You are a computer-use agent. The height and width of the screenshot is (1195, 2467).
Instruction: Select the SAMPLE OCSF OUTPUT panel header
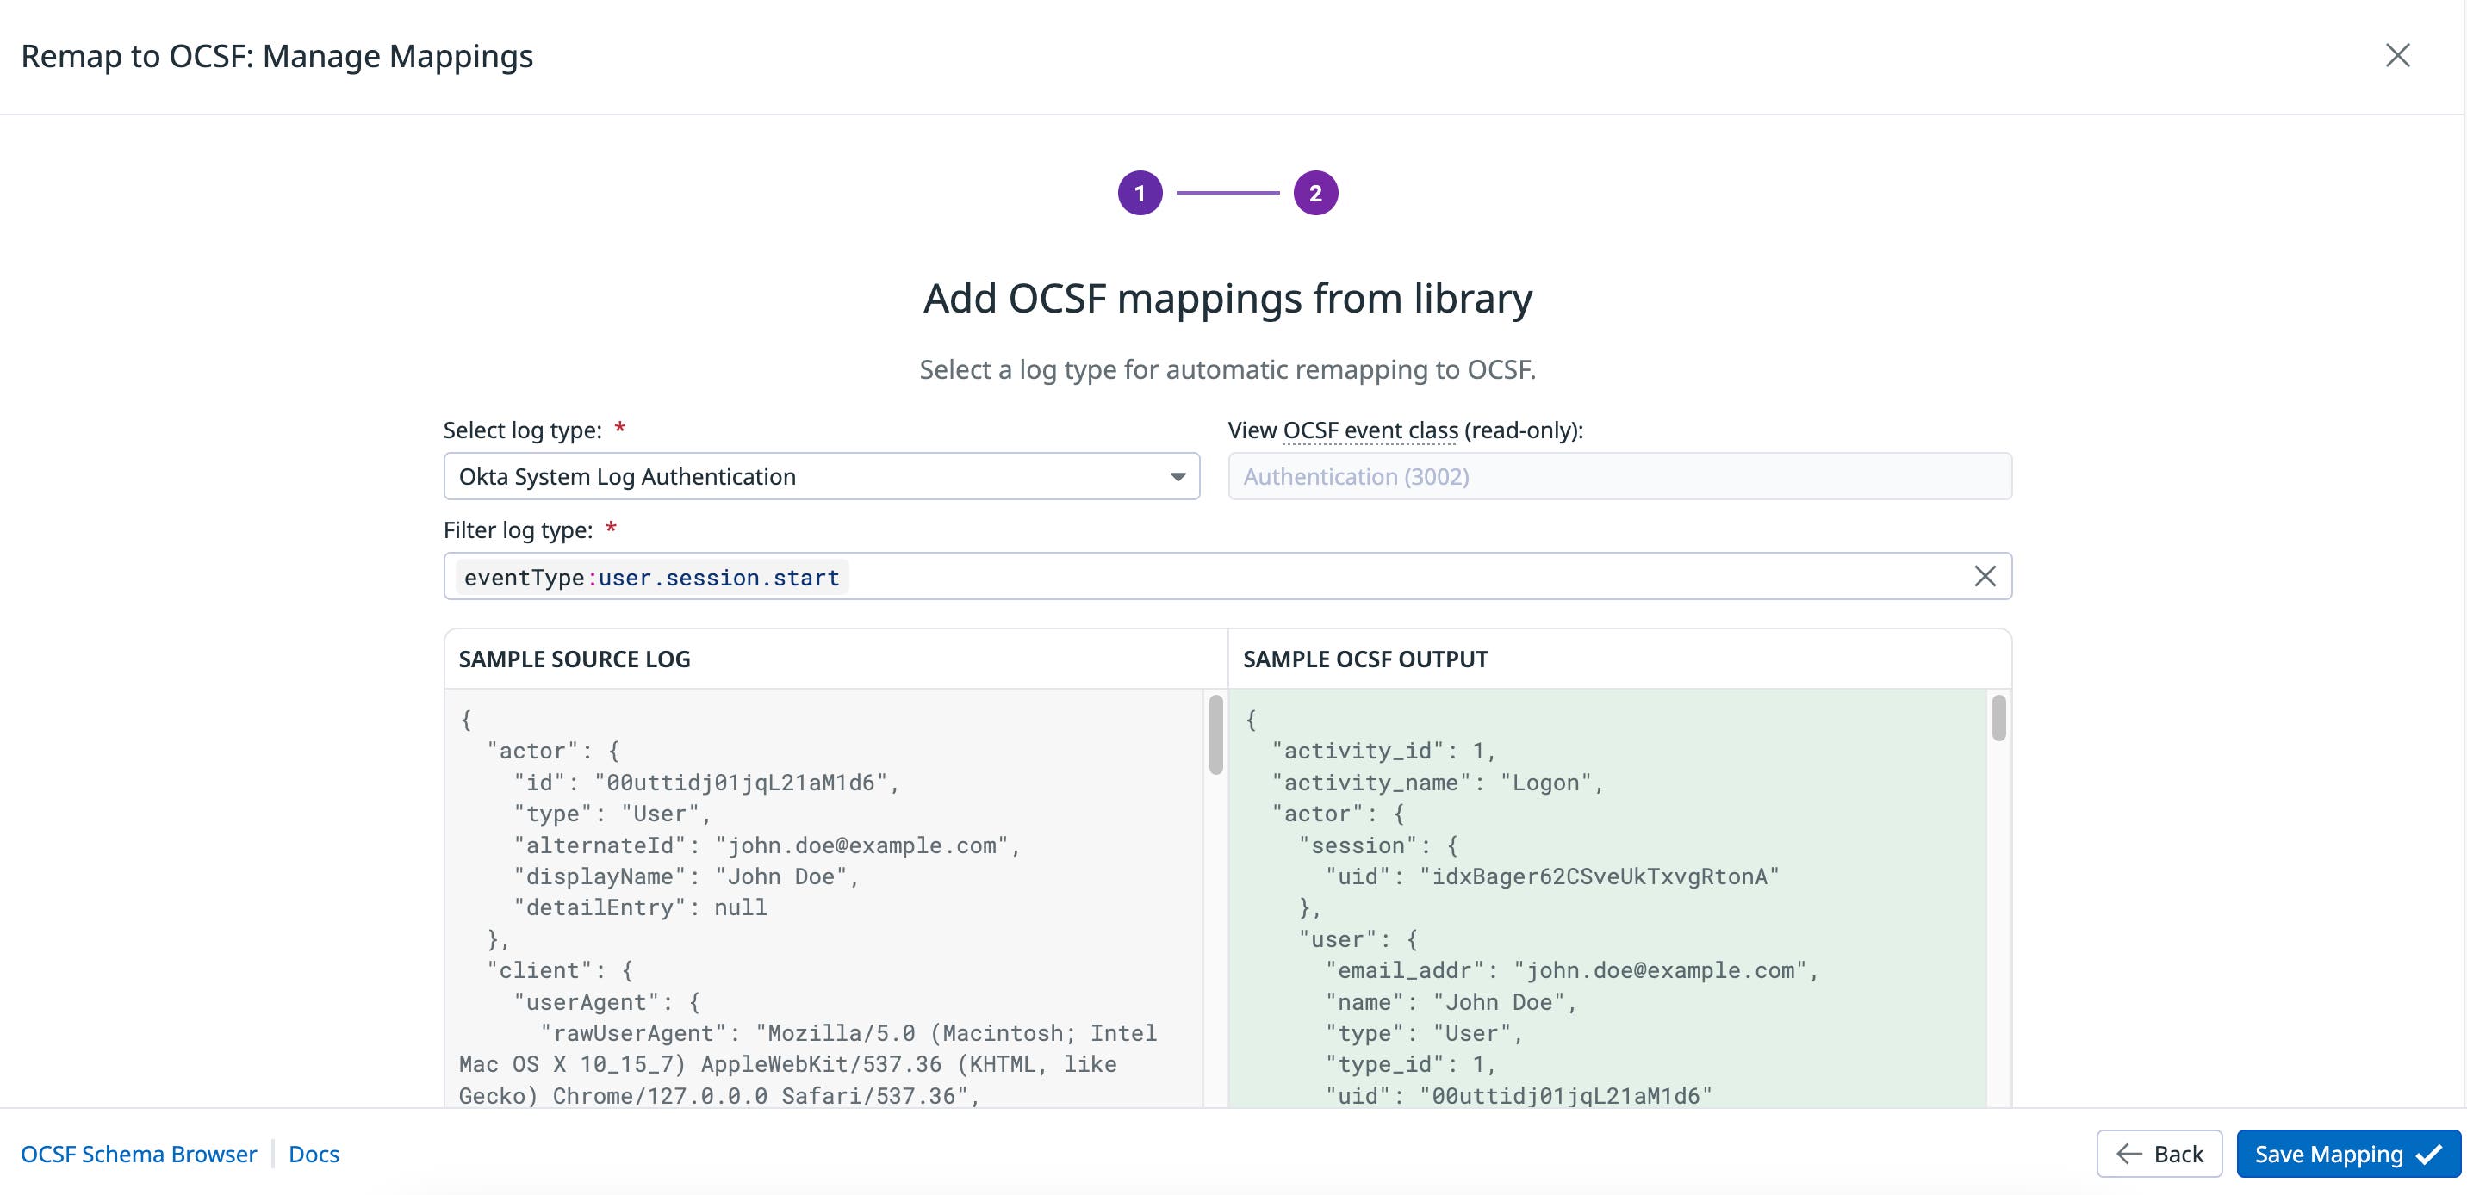(1365, 659)
